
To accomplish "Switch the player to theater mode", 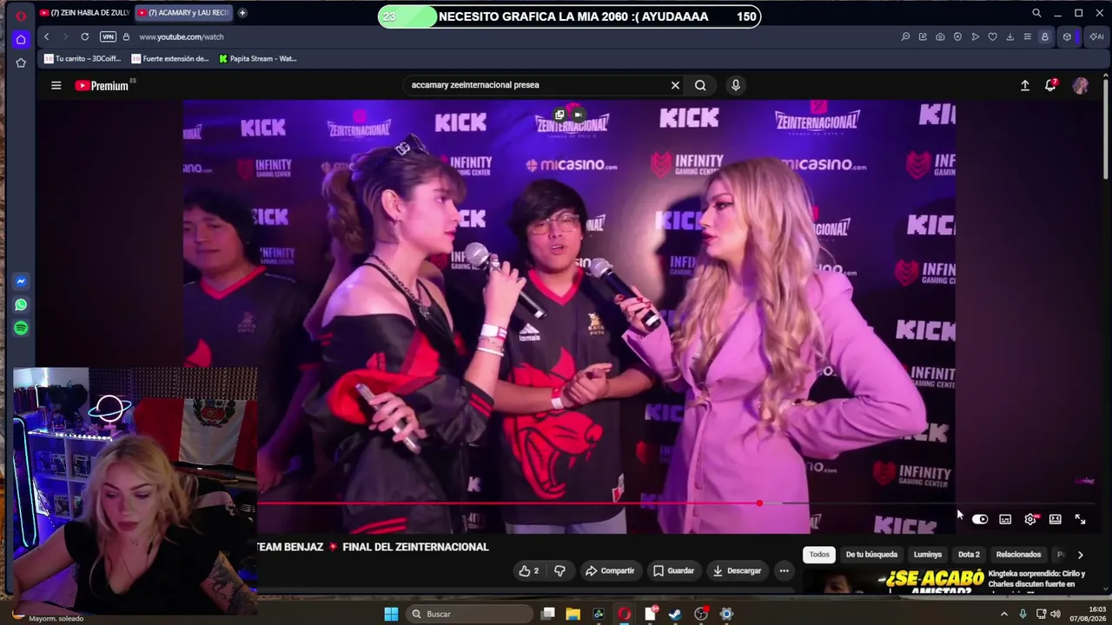I will tap(1055, 519).
